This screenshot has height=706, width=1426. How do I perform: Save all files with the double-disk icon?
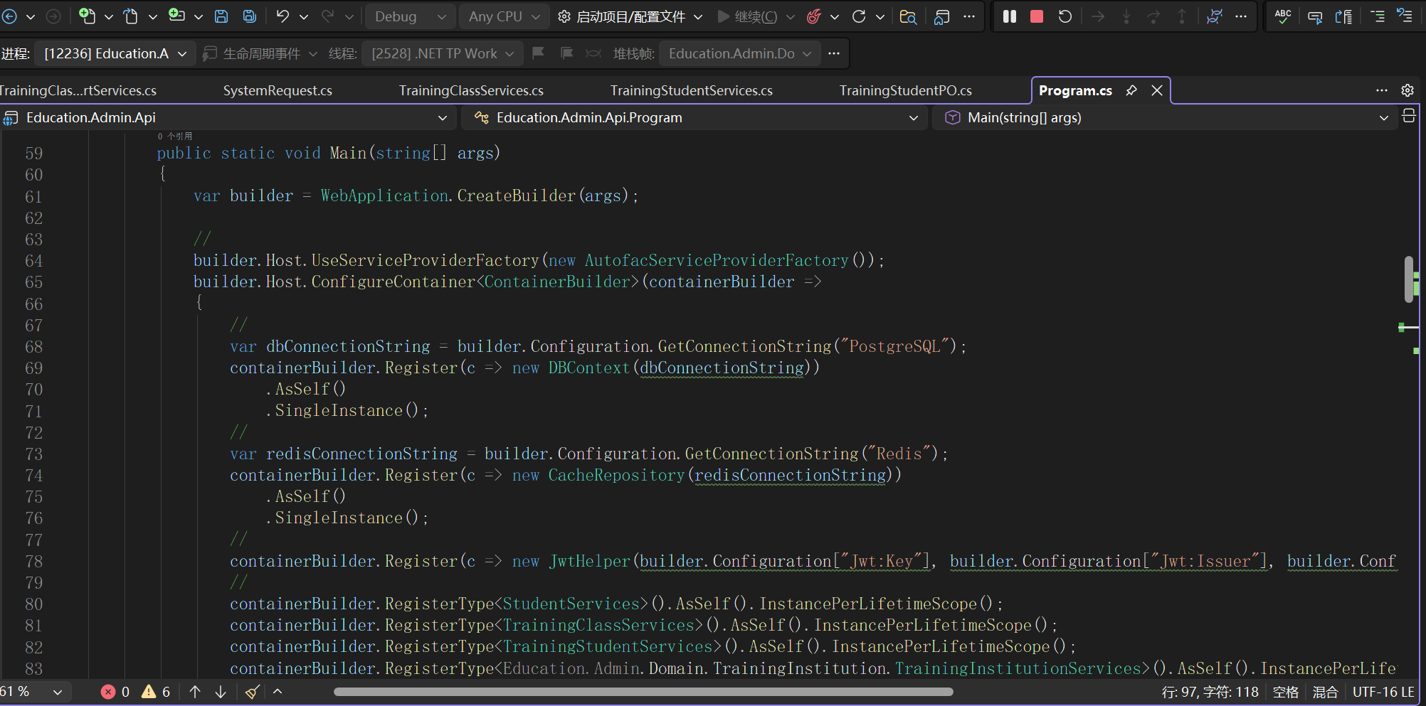coord(249,16)
